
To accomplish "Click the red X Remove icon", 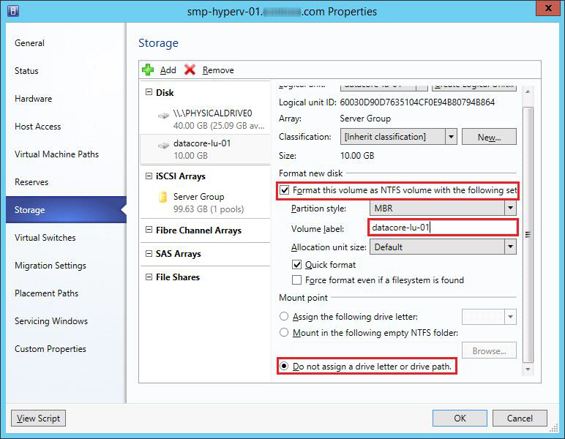I will click(x=190, y=70).
